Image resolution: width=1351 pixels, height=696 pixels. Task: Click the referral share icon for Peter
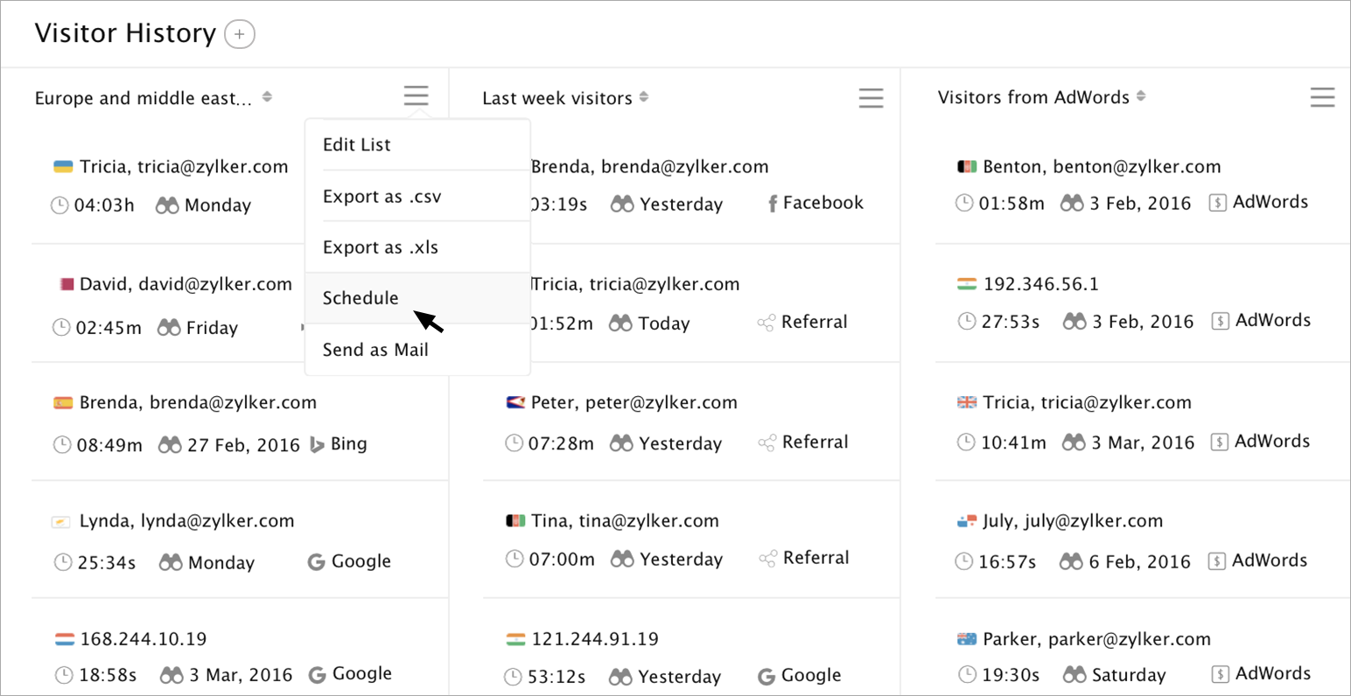pyautogui.click(x=766, y=443)
